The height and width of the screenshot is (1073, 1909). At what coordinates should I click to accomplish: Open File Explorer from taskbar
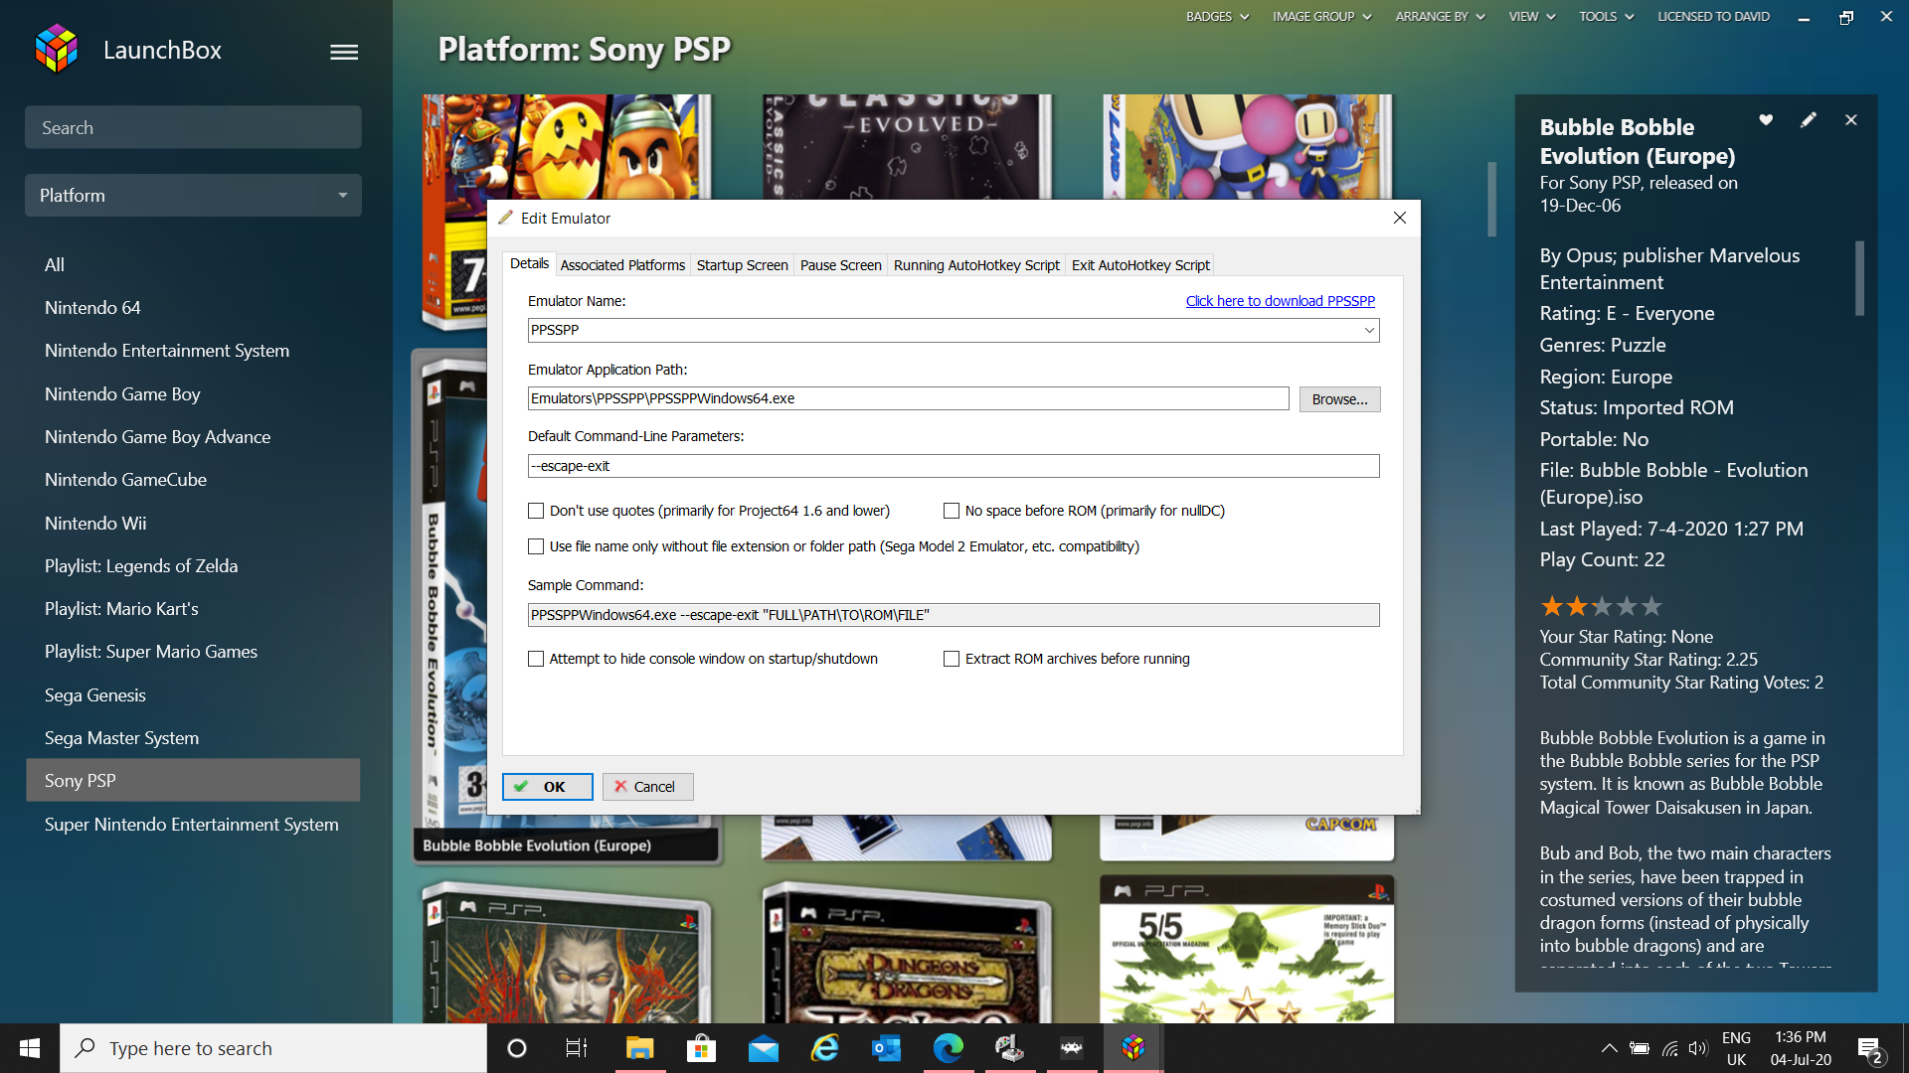(639, 1048)
